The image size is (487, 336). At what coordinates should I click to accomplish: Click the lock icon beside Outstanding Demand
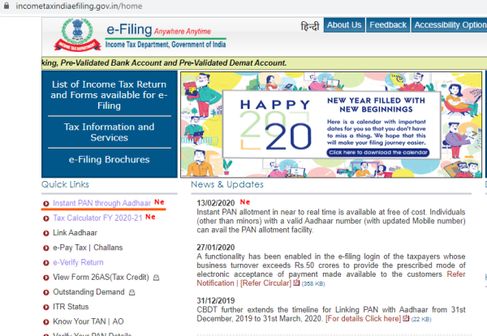[129, 292]
